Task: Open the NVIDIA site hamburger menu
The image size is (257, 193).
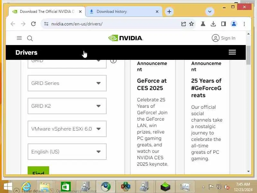Action: (x=19, y=38)
